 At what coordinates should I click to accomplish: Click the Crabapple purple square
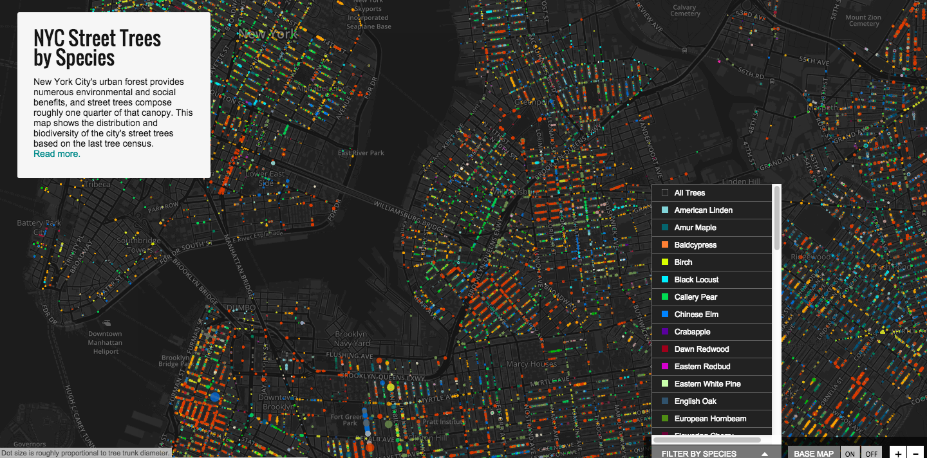pos(665,332)
